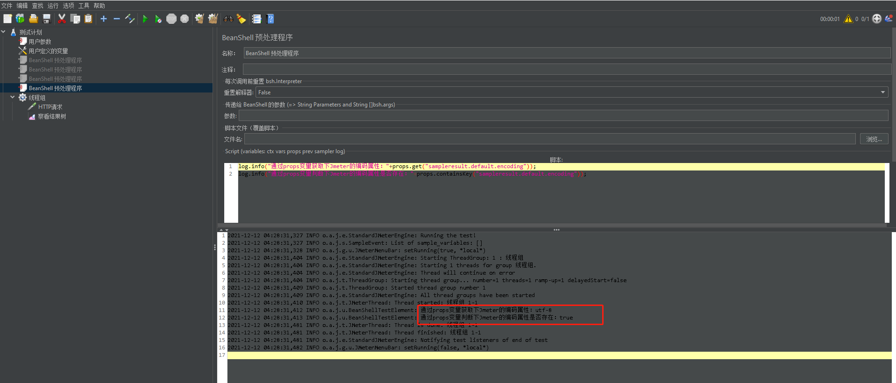Select the 测试计划 root node
This screenshot has height=383, width=896.
click(30, 32)
